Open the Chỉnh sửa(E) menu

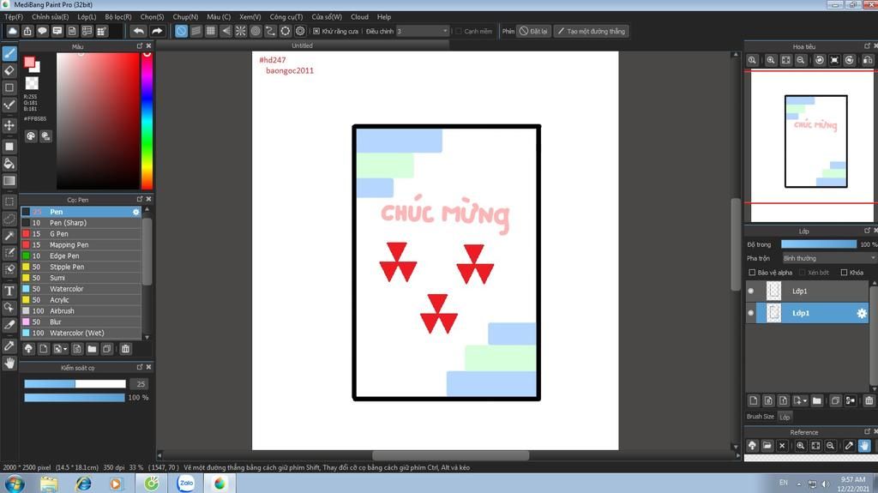click(x=50, y=17)
